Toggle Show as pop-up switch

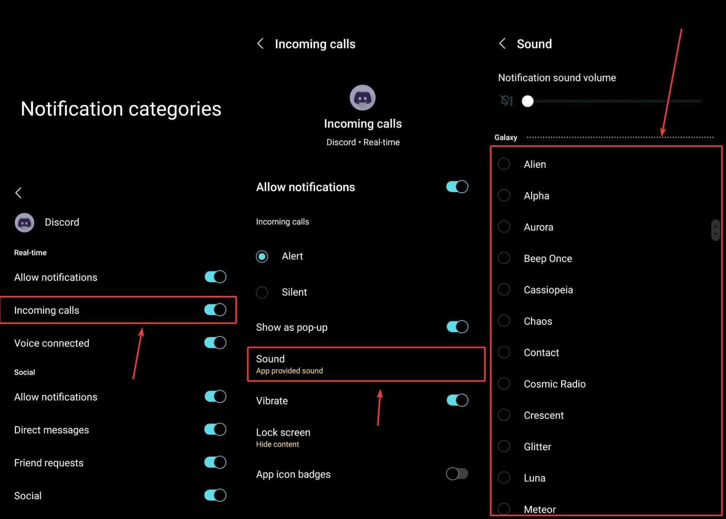457,327
